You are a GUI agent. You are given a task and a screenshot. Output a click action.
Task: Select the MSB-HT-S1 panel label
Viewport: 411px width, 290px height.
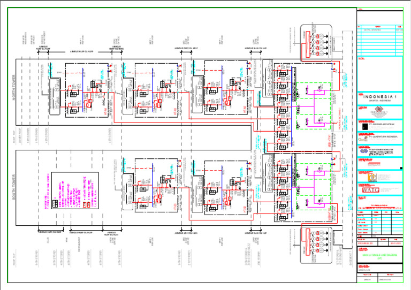330,214
